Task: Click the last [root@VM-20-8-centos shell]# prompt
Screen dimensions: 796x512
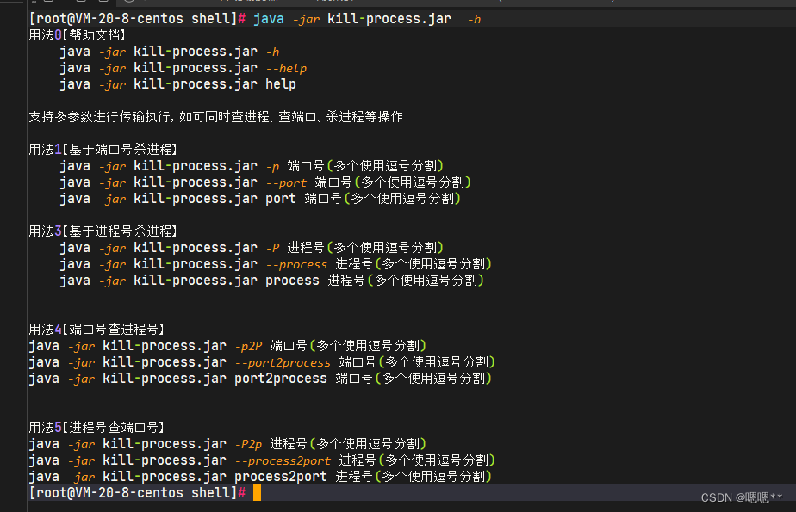Action: [138, 493]
